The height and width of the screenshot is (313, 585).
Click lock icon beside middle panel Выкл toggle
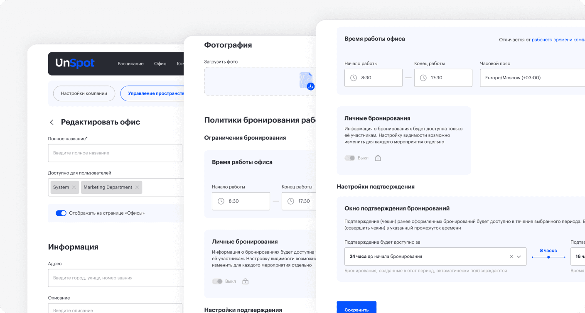(245, 281)
